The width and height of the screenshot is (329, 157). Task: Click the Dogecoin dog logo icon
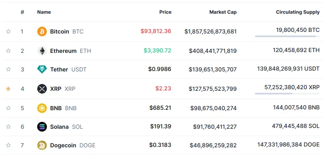point(42,145)
